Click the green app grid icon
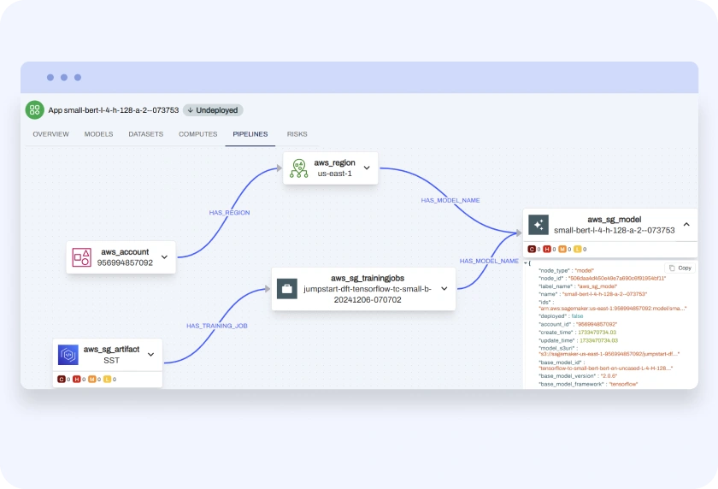 tap(35, 110)
